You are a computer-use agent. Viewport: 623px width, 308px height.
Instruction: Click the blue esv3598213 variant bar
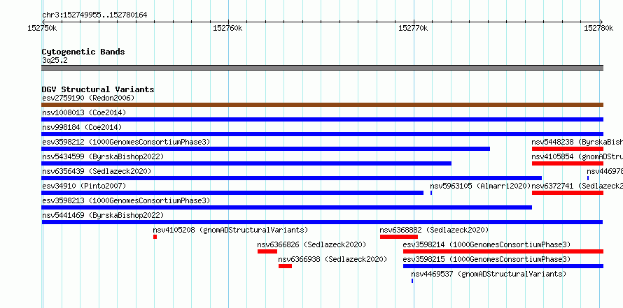click(x=286, y=207)
